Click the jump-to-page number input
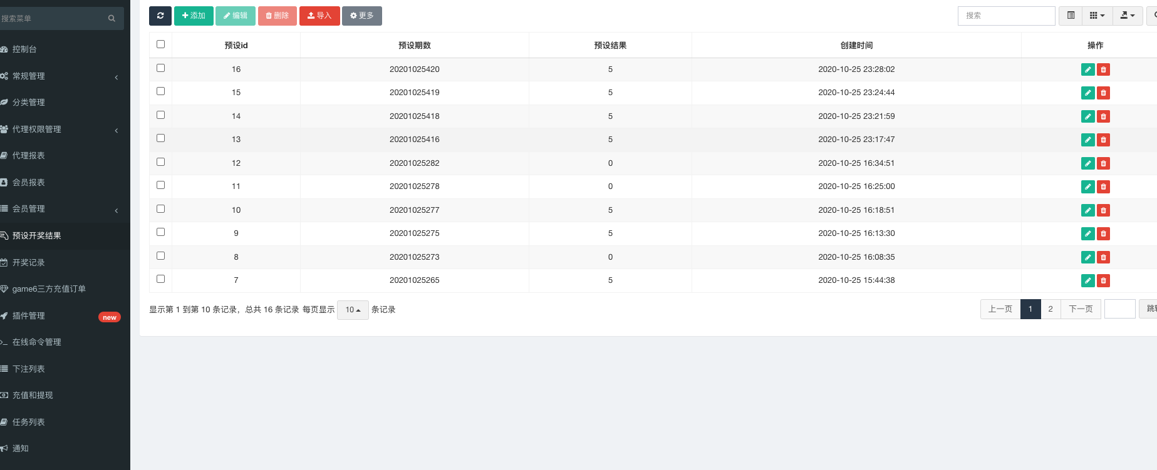This screenshot has height=470, width=1157. point(1120,309)
